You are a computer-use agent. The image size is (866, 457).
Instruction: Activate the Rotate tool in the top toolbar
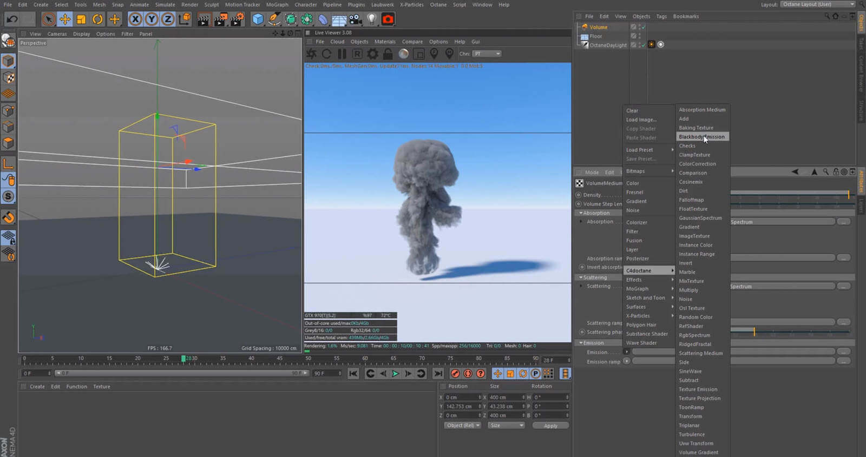(x=97, y=19)
